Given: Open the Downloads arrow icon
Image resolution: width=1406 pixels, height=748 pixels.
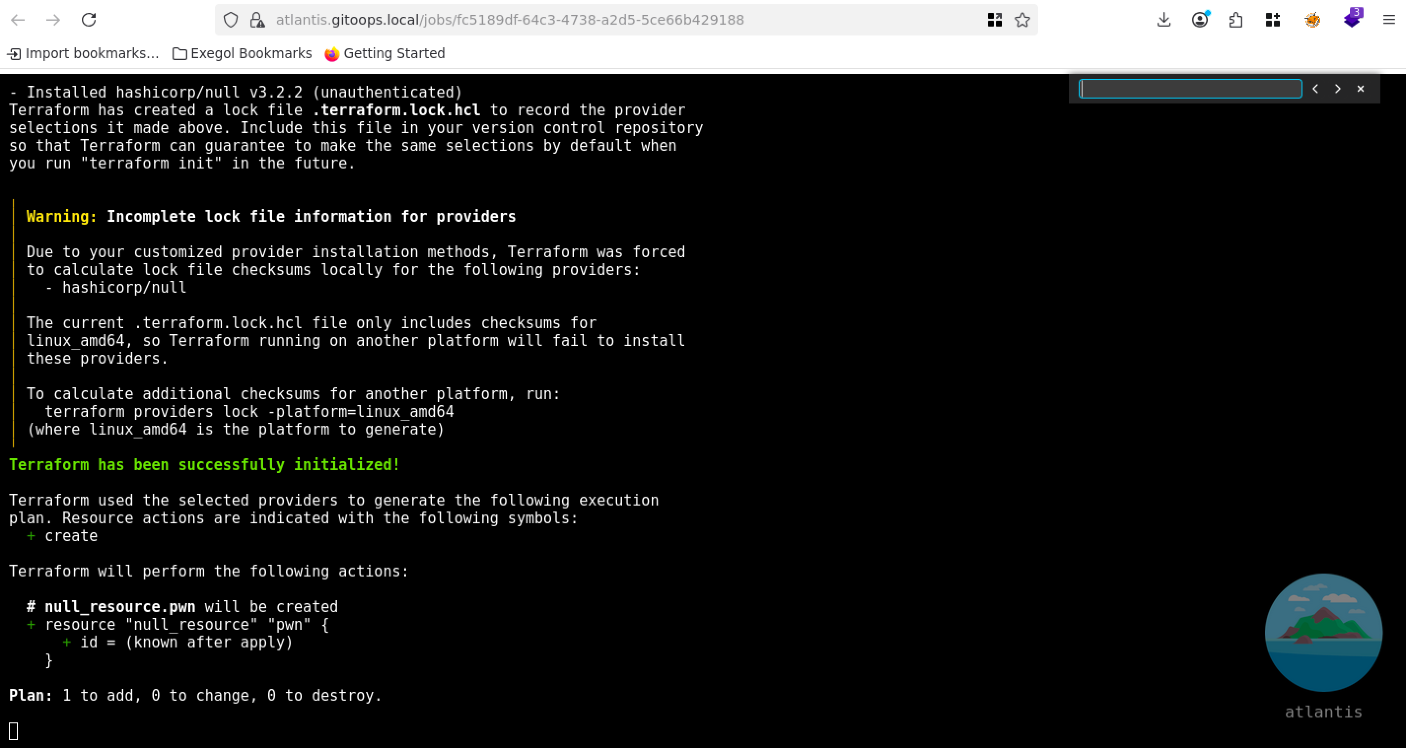Looking at the screenshot, I should [x=1163, y=20].
